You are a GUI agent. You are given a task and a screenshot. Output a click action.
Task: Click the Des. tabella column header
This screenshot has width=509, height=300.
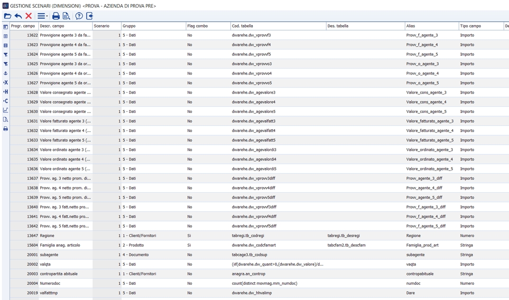pos(366,26)
